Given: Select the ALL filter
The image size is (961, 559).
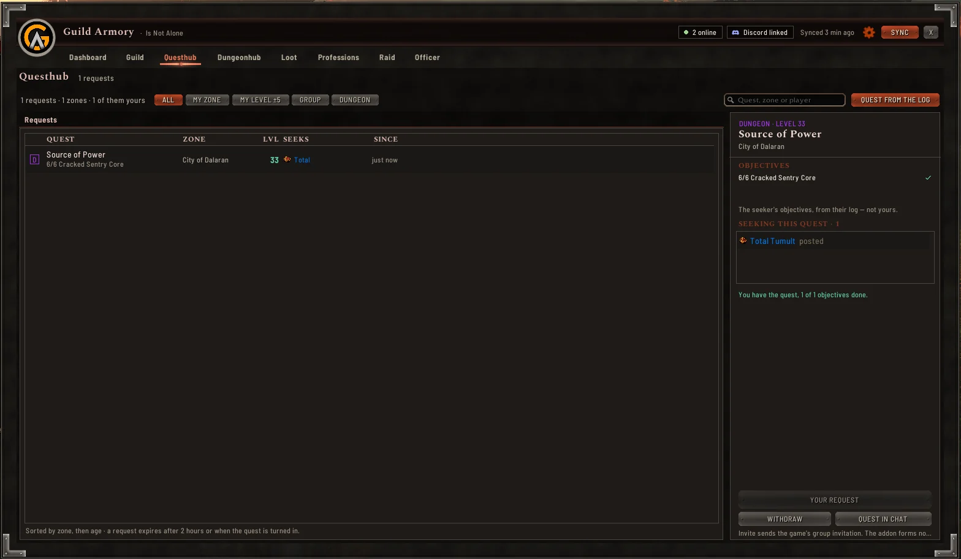Looking at the screenshot, I should (168, 100).
